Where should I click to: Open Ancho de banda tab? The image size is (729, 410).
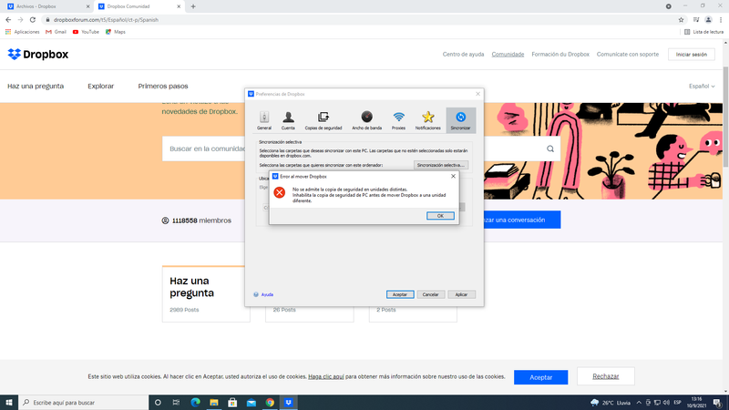(x=366, y=120)
